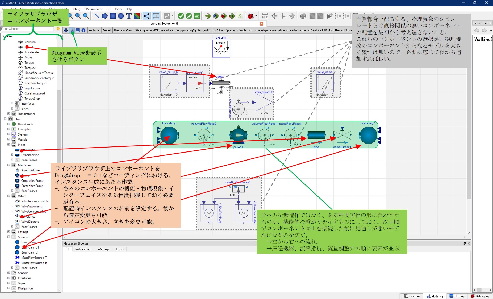Click the puzzle-piece toolbar icon
The height and width of the screenshot is (299, 493).
303,16
